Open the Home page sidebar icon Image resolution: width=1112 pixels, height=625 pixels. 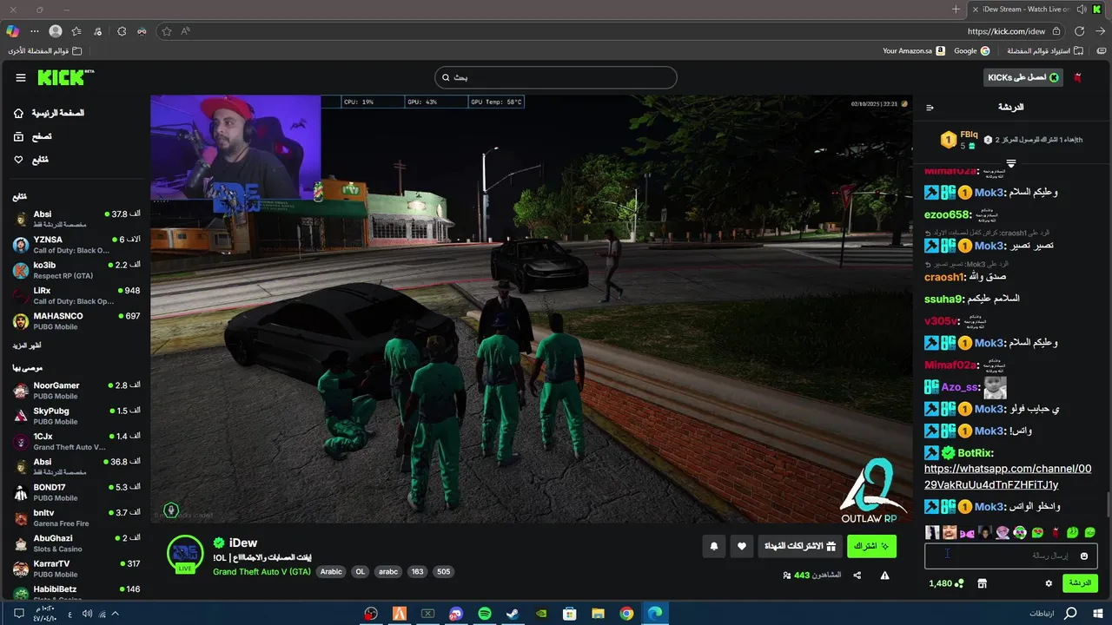[19, 114]
